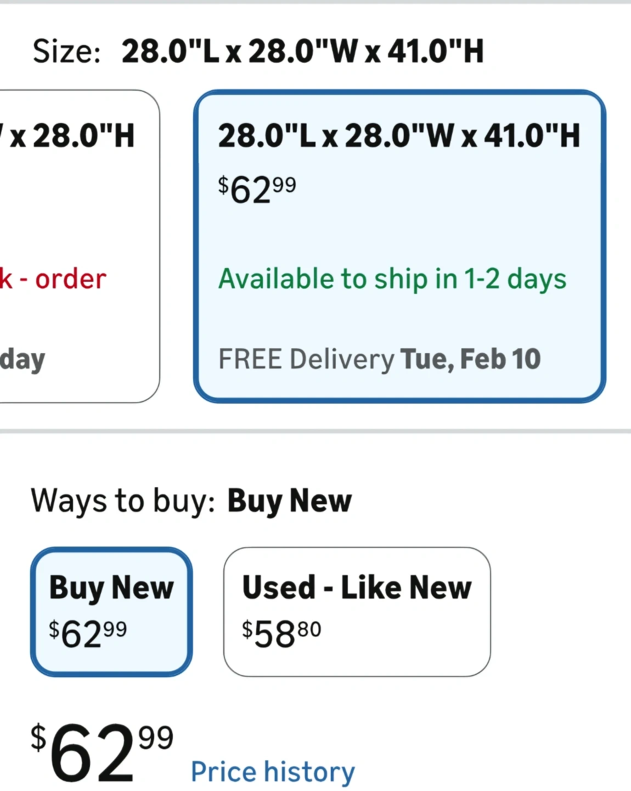Tap the "Ways to buy:" heading label
Viewport: 631px width, 791px height.
(123, 501)
